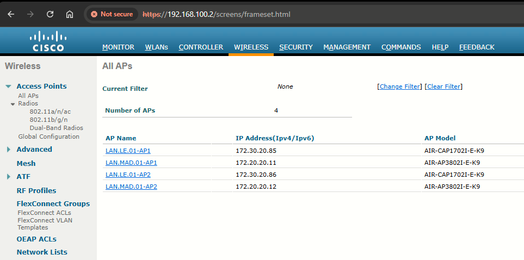
Task: Open FlexConnect Groups in the sidebar
Action: pyautogui.click(x=53, y=203)
